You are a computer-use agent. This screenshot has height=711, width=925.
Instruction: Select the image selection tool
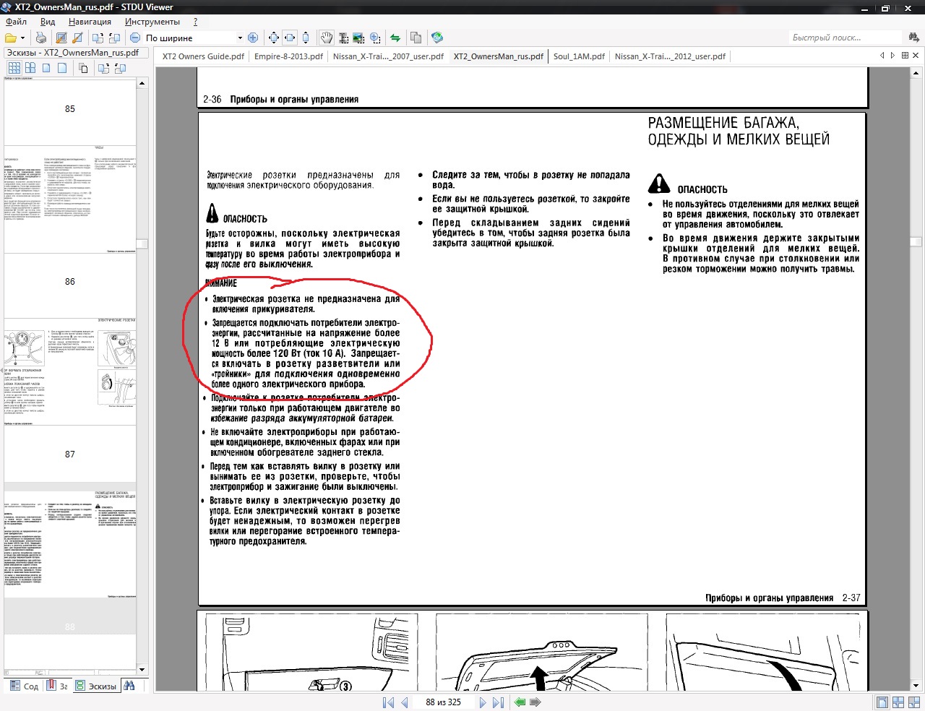tap(358, 38)
